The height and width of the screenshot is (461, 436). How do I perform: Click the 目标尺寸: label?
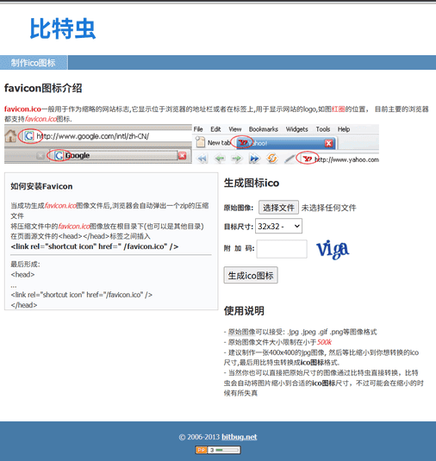tap(239, 227)
